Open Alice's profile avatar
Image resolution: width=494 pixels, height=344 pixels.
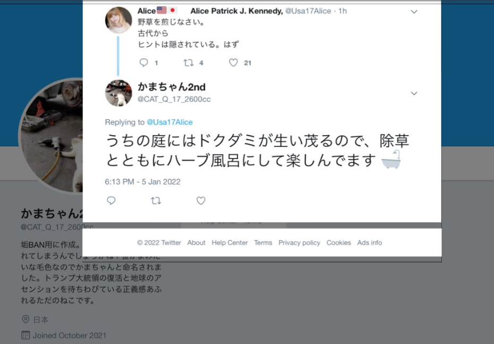119,20
